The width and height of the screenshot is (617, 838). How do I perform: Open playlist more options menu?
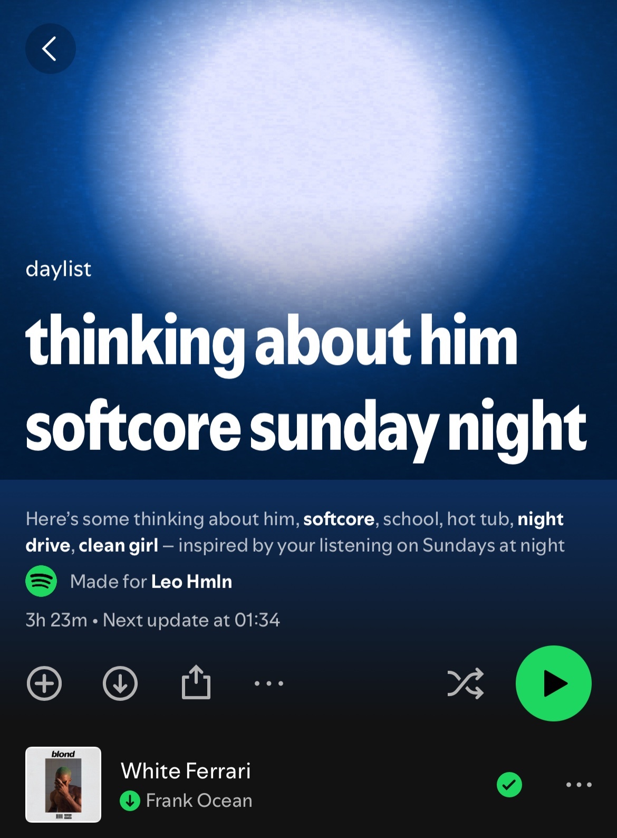tap(269, 683)
